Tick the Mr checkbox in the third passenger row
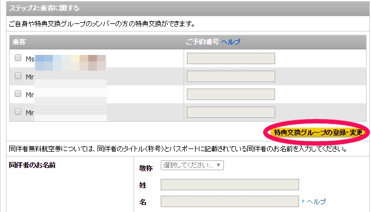 point(18,93)
